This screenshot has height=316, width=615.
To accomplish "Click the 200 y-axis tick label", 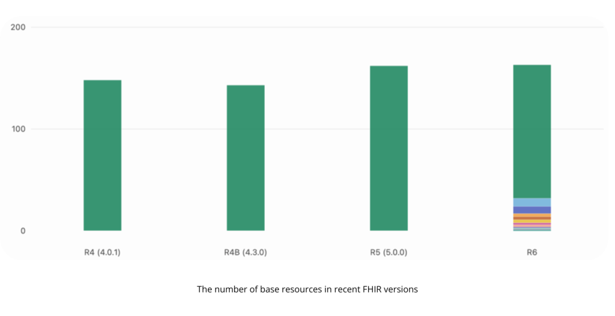I will pos(18,28).
